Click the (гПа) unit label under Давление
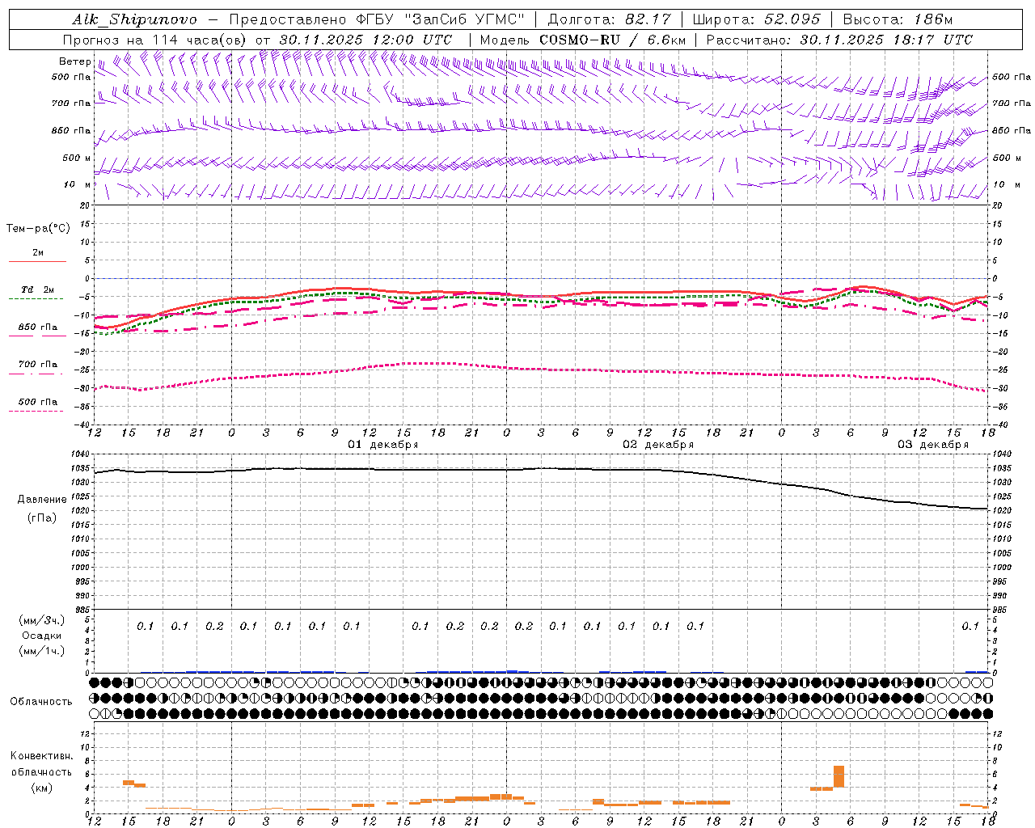Screen dimensions: 1035x828 41,518
